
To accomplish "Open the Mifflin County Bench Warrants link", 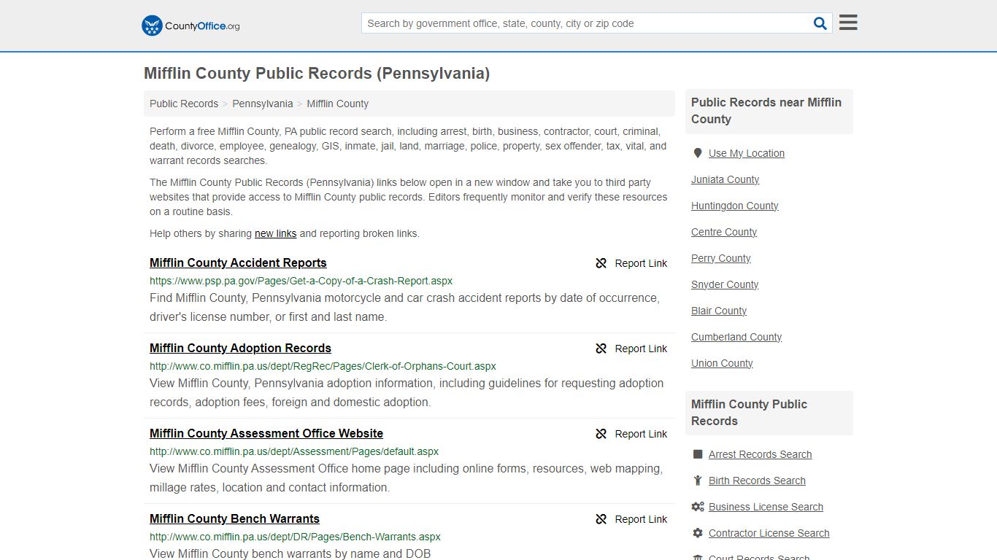I will pos(234,519).
